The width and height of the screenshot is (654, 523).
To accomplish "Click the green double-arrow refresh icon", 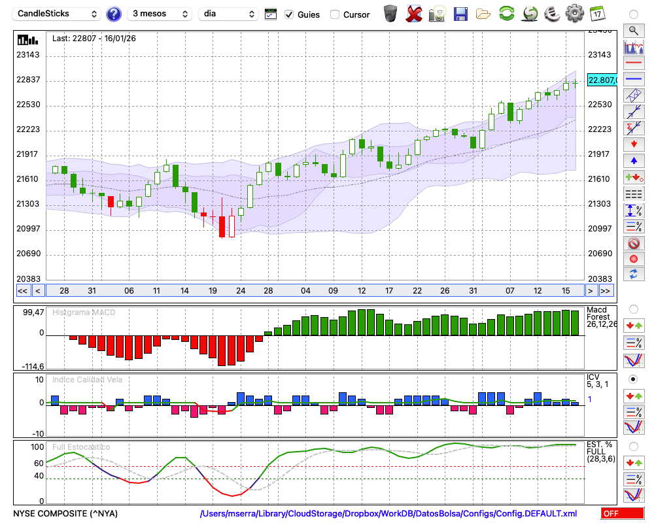I will coord(507,14).
